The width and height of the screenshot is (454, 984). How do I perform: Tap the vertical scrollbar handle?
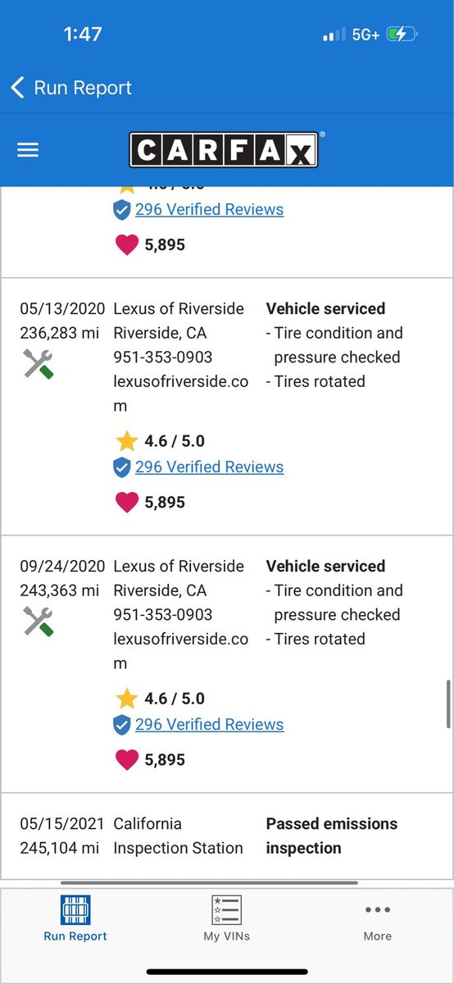pyautogui.click(x=448, y=704)
